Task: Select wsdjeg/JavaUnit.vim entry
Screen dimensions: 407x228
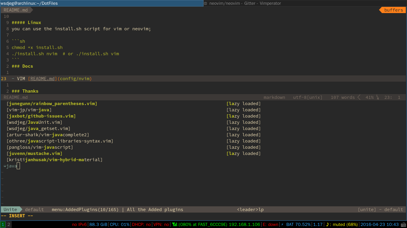Action: tap(34, 122)
